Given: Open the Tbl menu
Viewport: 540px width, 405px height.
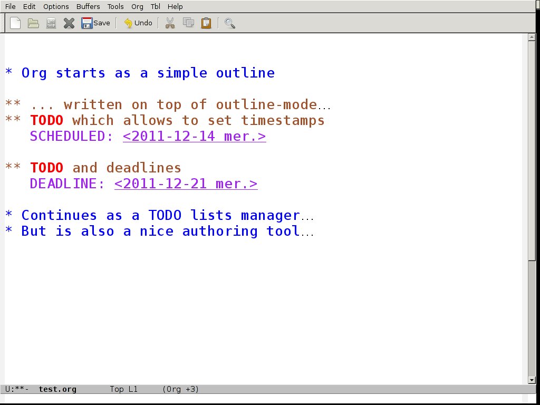Looking at the screenshot, I should pyautogui.click(x=156, y=6).
